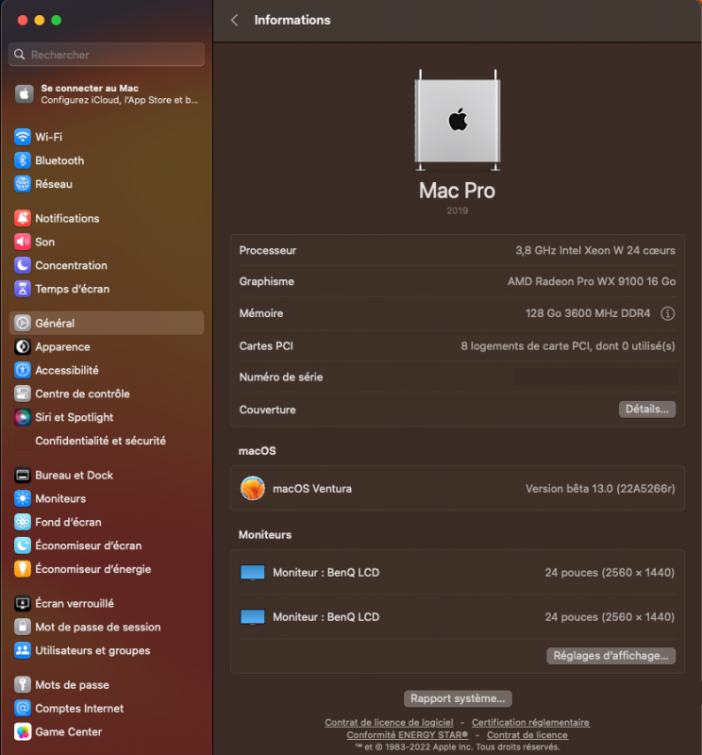
Task: Go back with the chevron arrow
Action: click(x=235, y=20)
